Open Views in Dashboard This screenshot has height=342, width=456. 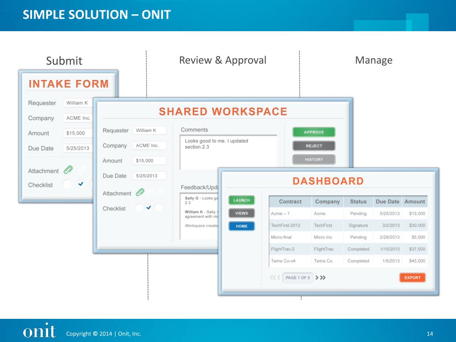(241, 213)
